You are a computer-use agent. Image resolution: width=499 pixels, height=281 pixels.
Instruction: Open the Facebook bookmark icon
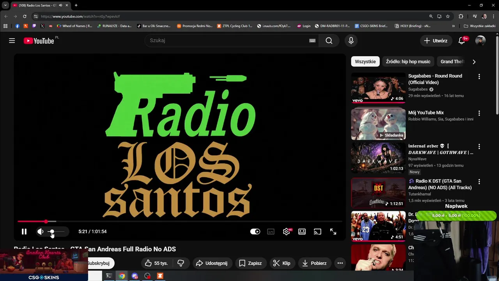[18, 26]
